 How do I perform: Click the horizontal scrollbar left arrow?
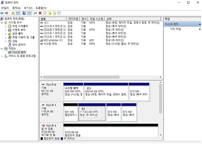point(41,77)
